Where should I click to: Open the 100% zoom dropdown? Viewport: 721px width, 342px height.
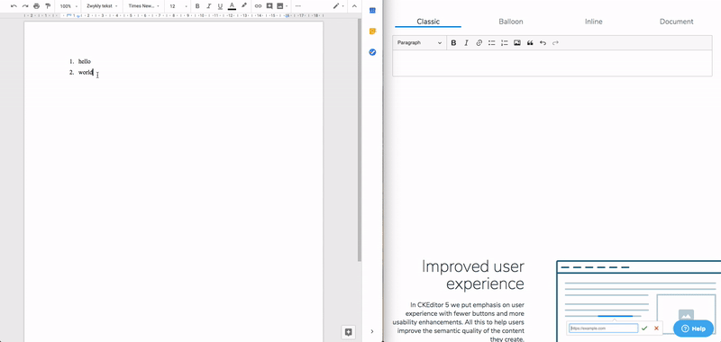69,6
